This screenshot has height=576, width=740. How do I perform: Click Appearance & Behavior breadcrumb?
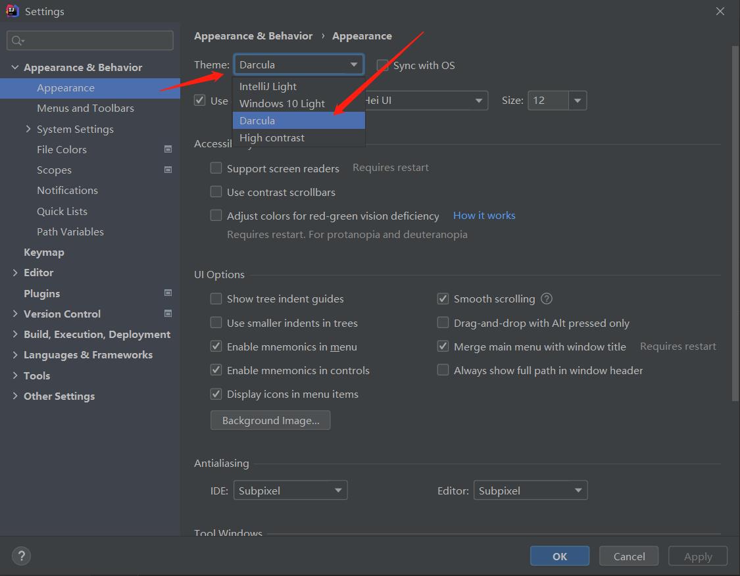253,36
